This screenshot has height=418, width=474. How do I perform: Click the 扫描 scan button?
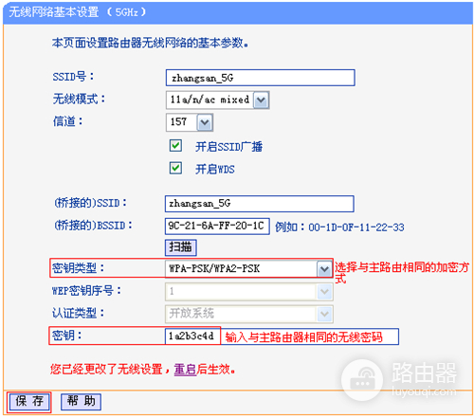[181, 247]
